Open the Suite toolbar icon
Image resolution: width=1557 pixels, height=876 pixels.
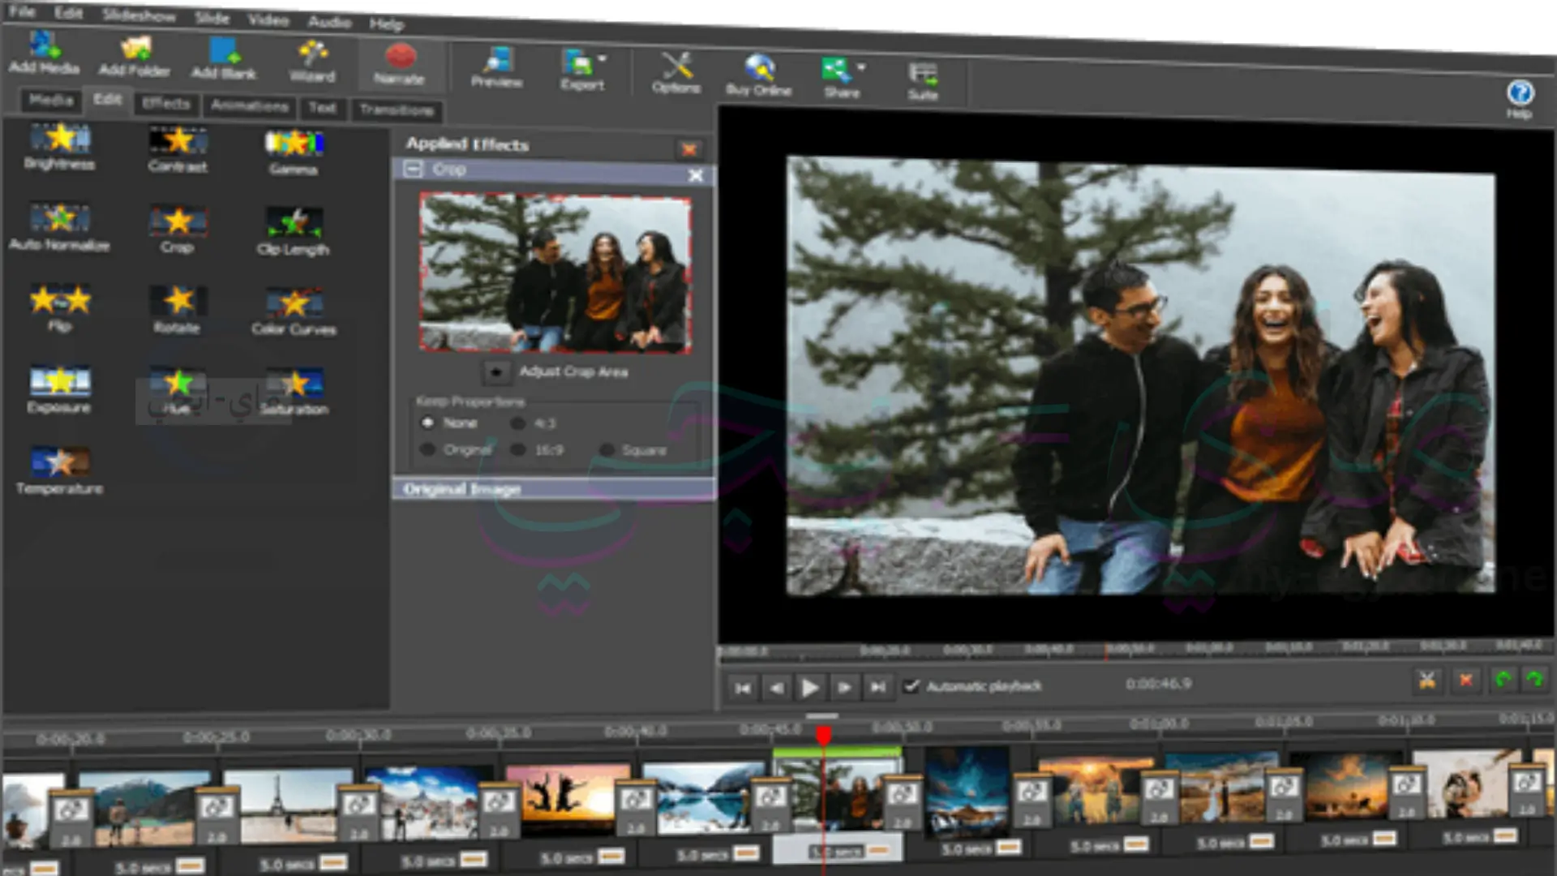923,81
